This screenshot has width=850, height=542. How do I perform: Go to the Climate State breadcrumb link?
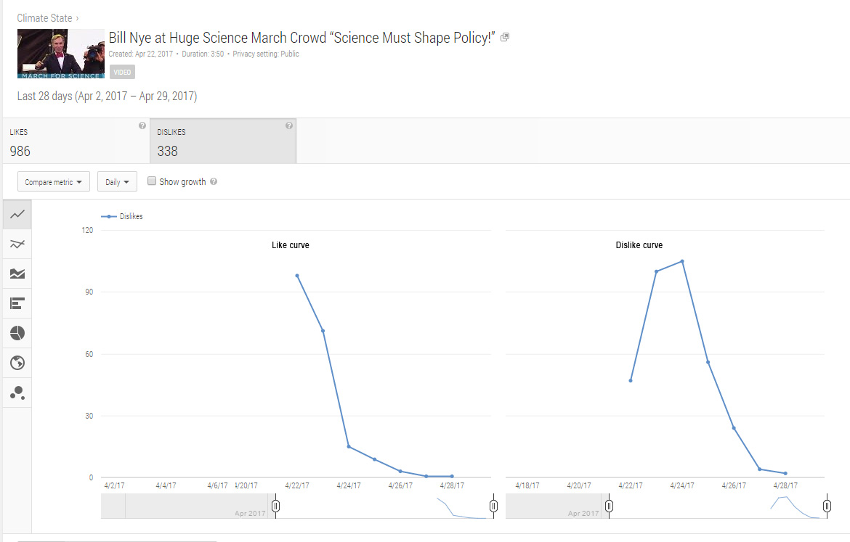(44, 18)
